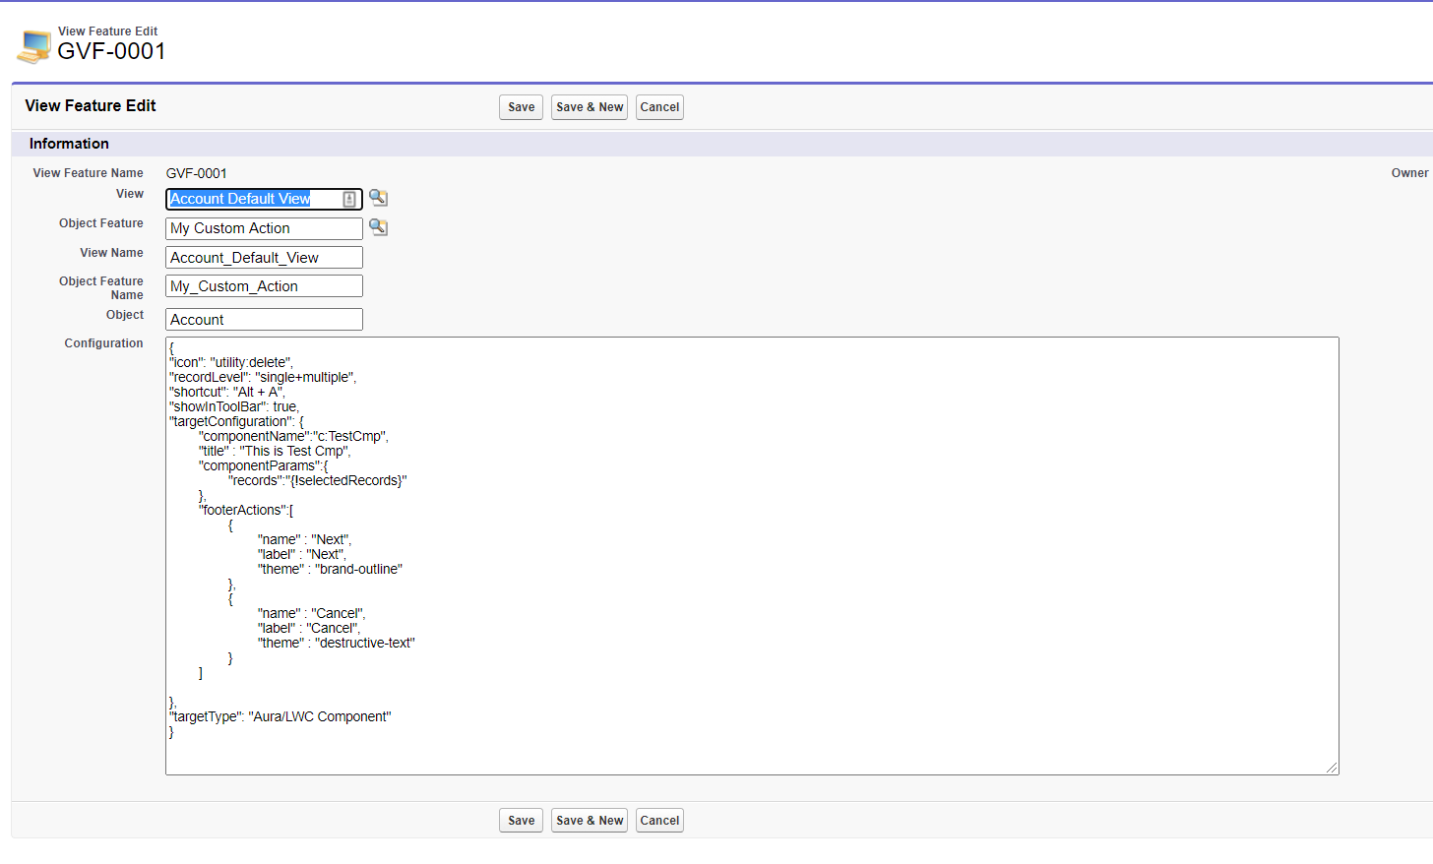Click the Configuration field label
This screenshot has height=864, width=1433.
(103, 343)
